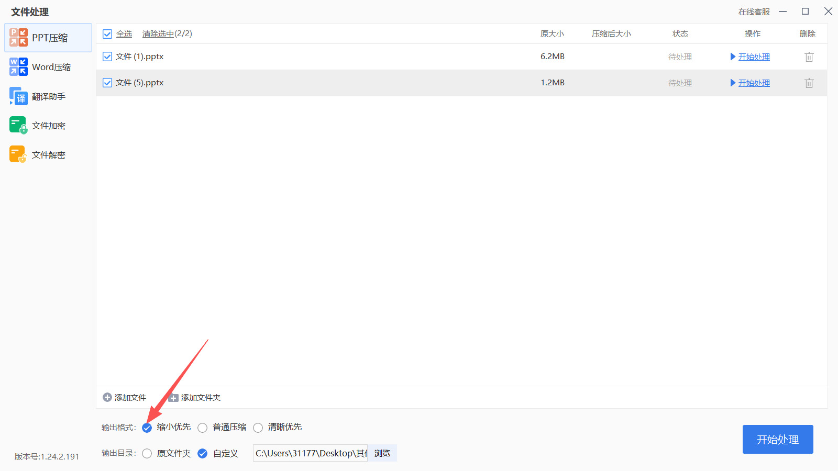Viewport: 838px width, 471px height.
Task: Click the 添加文件 add file button
Action: (x=125, y=398)
